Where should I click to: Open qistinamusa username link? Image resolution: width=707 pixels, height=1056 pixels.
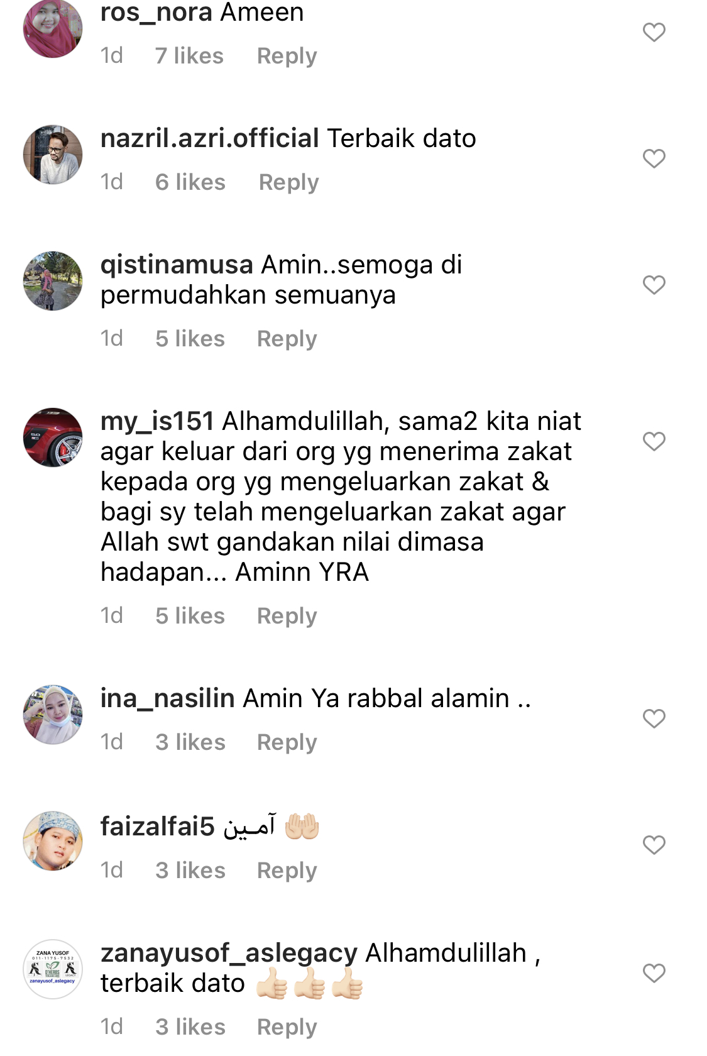[177, 265]
